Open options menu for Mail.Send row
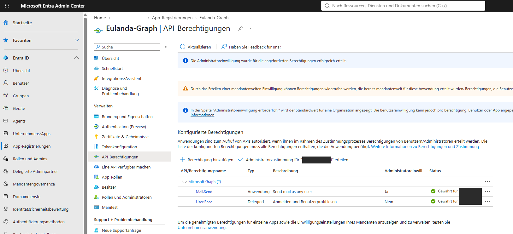Image resolution: width=513 pixels, height=234 pixels. [x=487, y=191]
